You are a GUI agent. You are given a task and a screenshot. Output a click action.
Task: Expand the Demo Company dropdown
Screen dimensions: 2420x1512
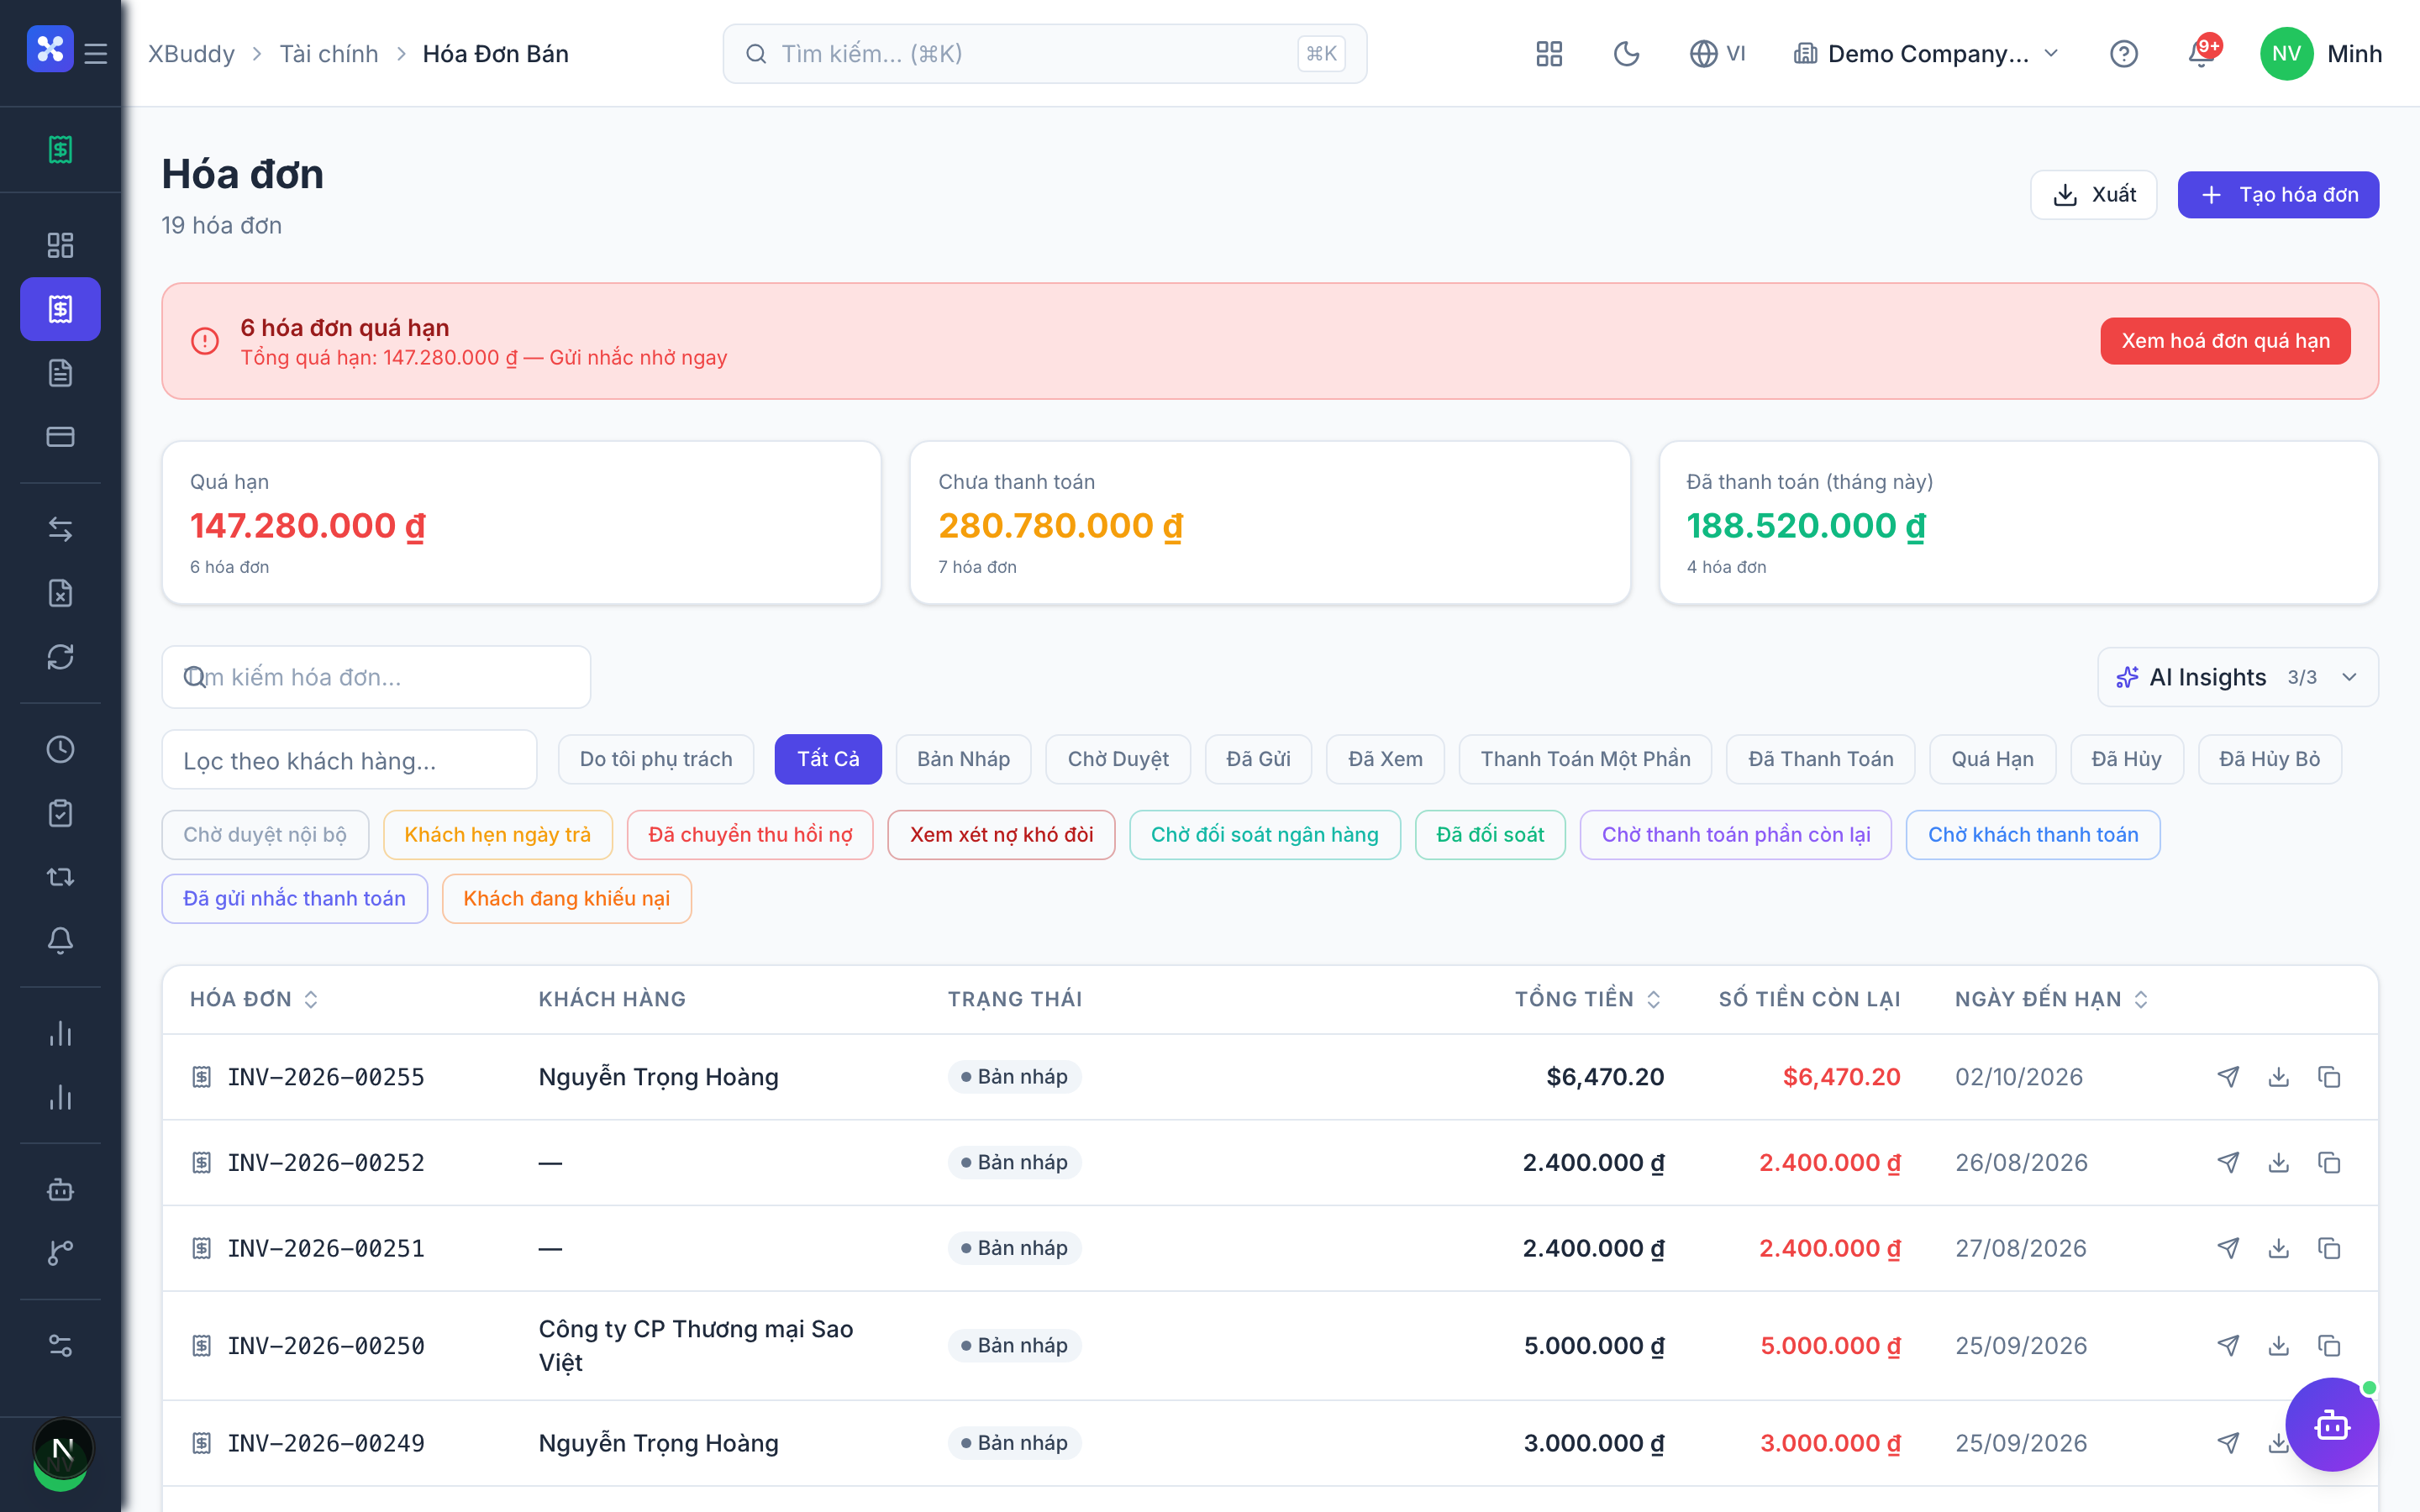1927,54
